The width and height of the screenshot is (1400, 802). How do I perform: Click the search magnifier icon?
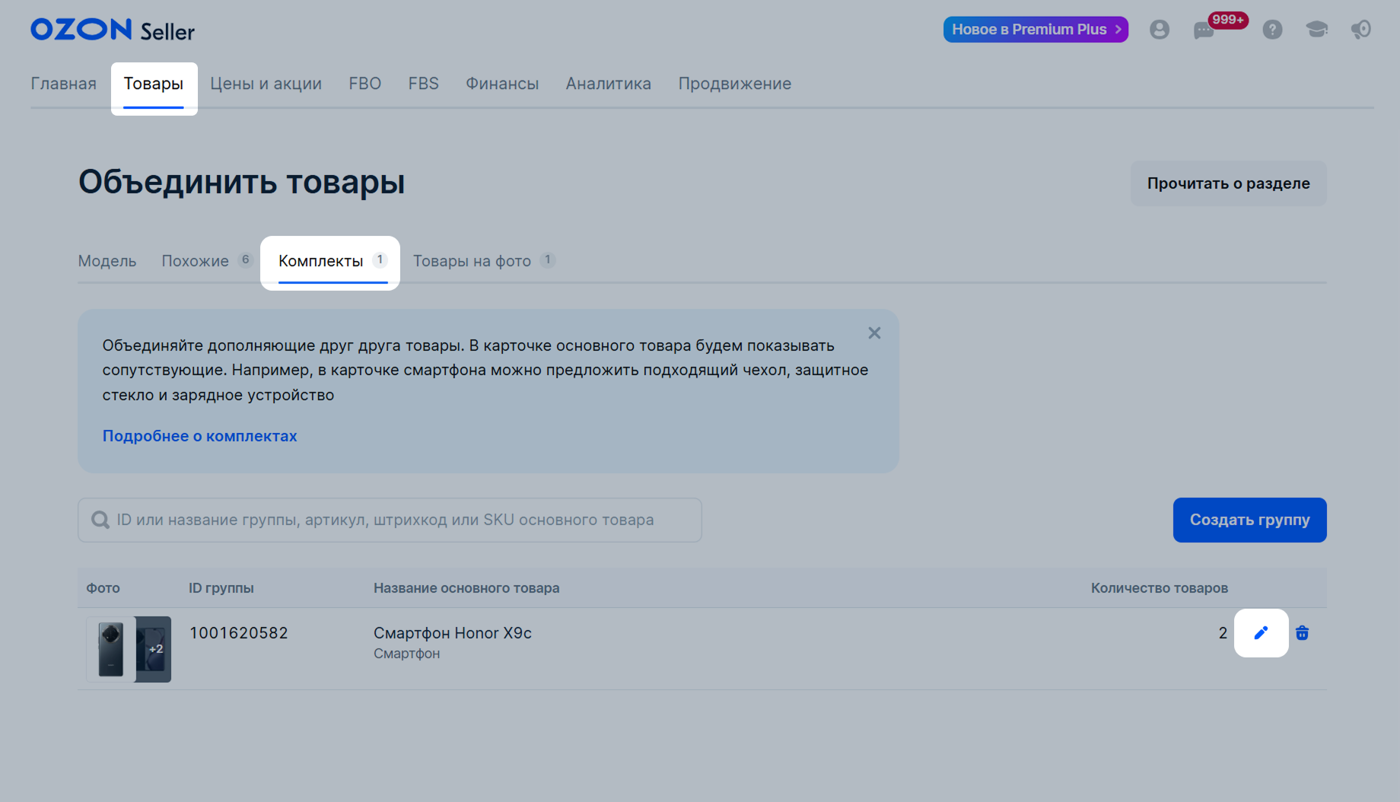tap(100, 520)
